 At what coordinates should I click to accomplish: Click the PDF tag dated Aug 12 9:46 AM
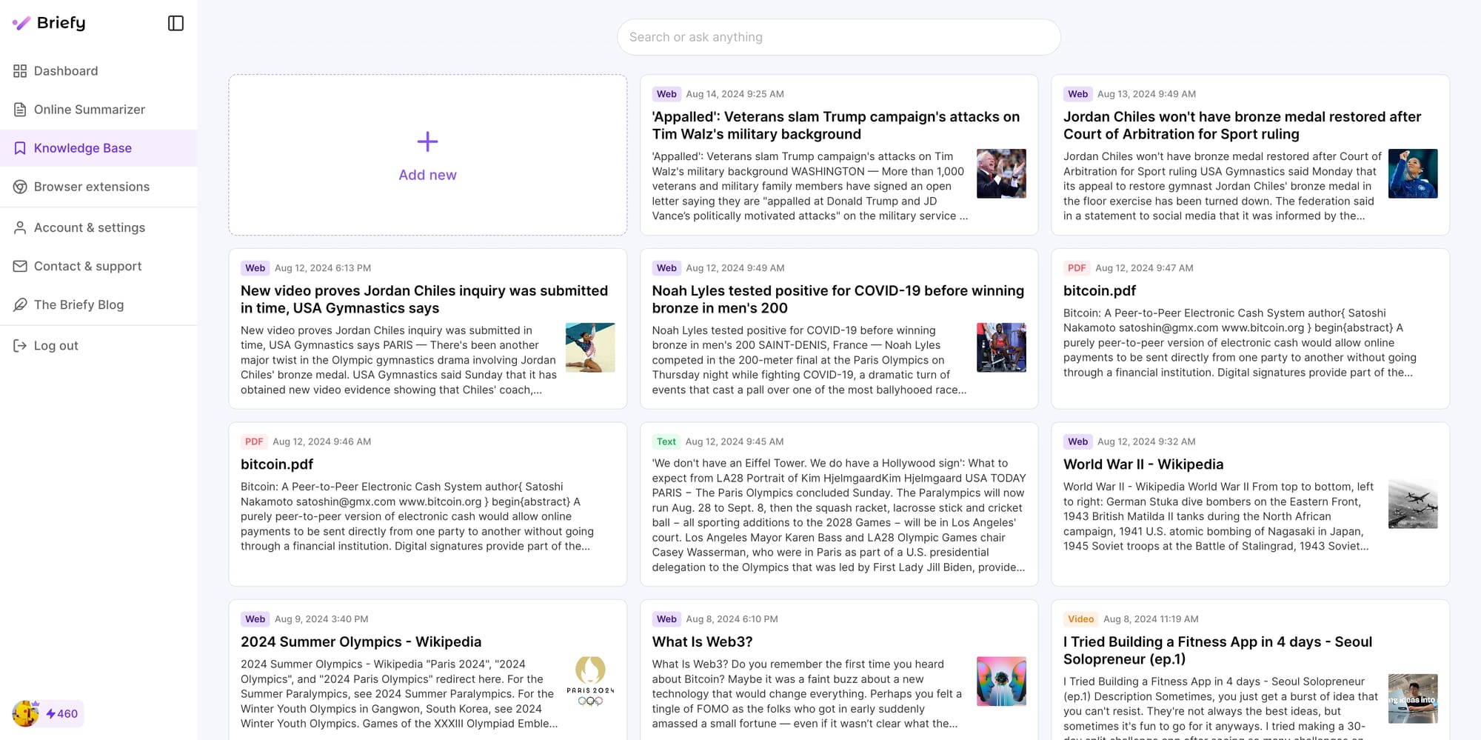pos(254,441)
